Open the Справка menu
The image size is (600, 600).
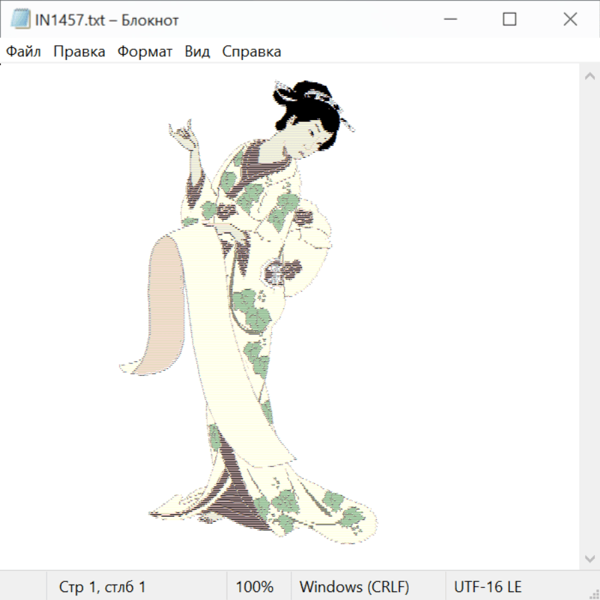pyautogui.click(x=251, y=52)
